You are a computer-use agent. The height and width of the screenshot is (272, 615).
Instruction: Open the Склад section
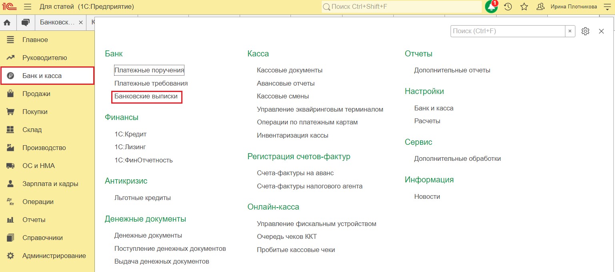click(x=47, y=130)
